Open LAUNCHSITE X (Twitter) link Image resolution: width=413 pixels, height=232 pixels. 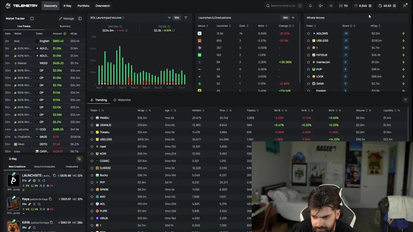click(39, 181)
